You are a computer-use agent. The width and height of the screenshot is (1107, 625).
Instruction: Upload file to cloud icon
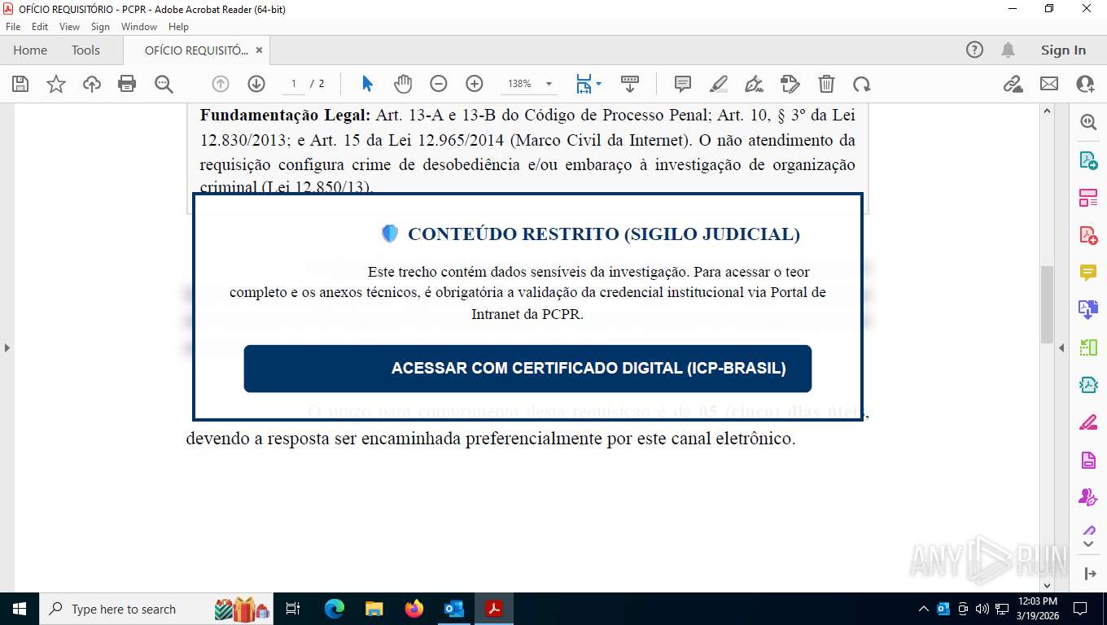(x=92, y=84)
